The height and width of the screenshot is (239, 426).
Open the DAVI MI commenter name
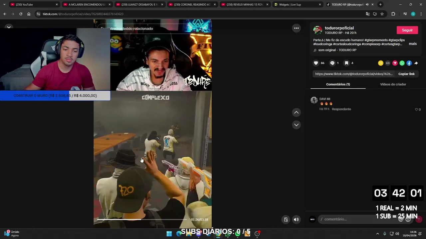(x=325, y=99)
